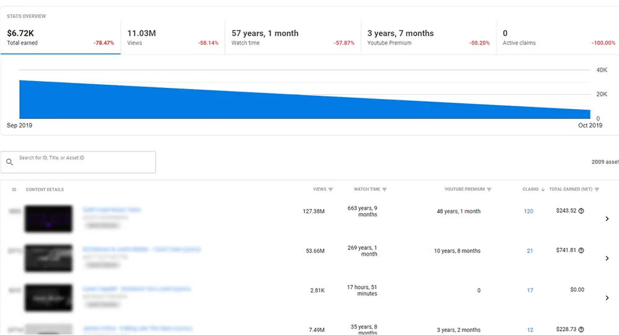Open the Total Earned (Net) filter icon
This screenshot has width=619, height=335.
(597, 189)
